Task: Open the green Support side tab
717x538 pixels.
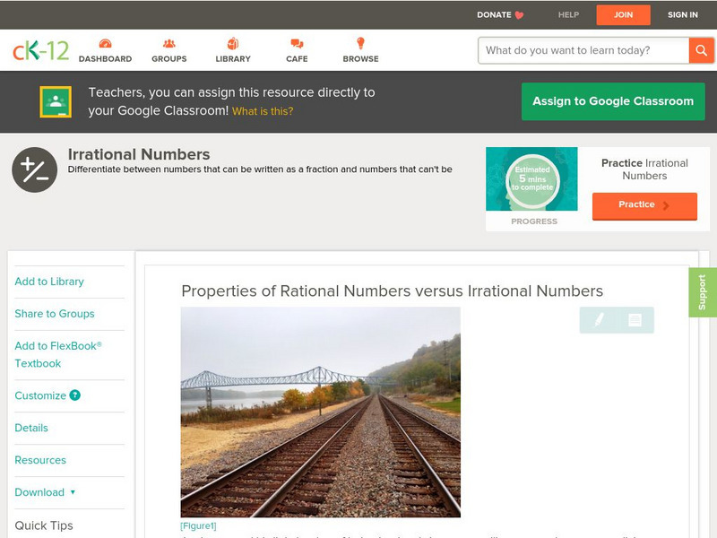Action: [702, 292]
